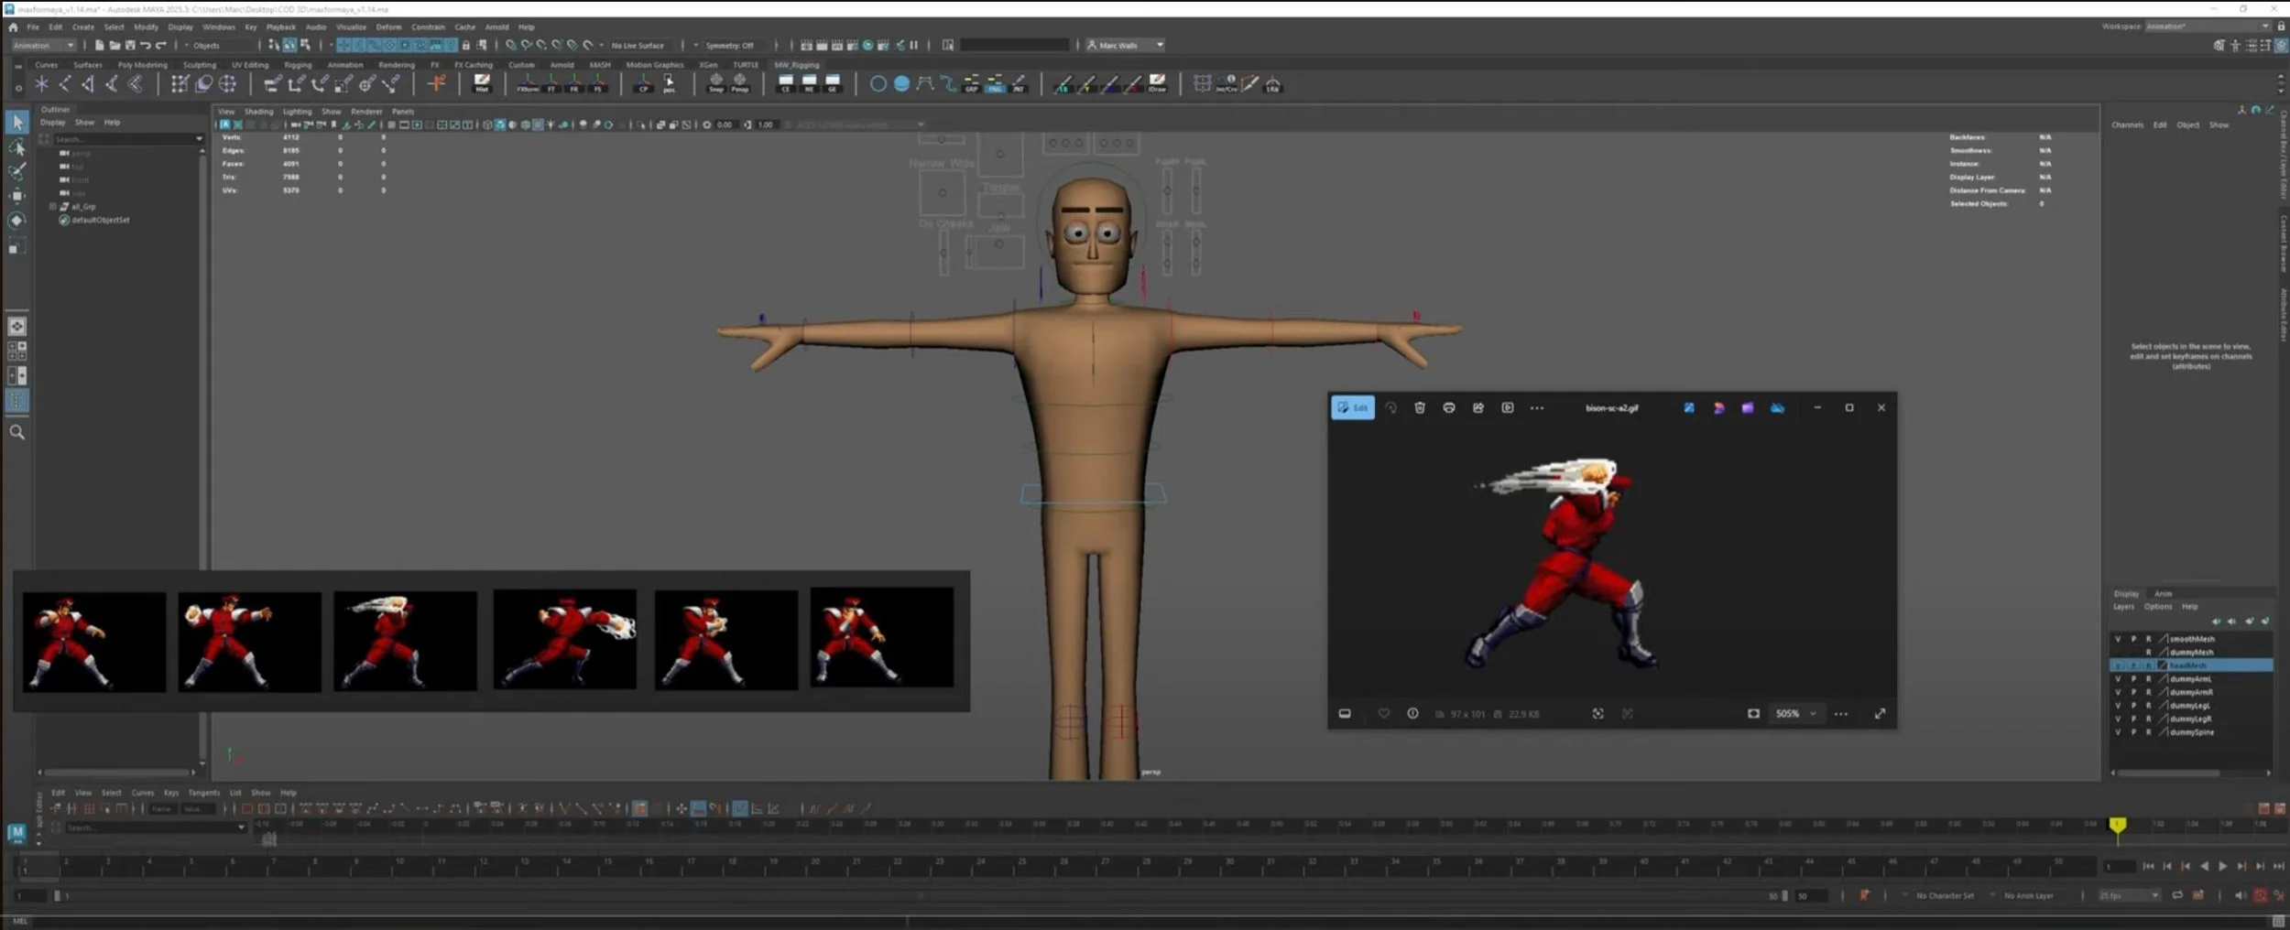The height and width of the screenshot is (930, 2290).
Task: Click the print icon in image viewer
Action: (1448, 408)
